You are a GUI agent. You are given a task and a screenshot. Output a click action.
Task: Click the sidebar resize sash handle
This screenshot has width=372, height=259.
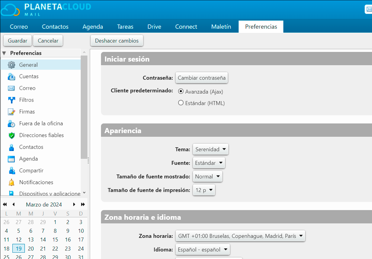(88, 161)
